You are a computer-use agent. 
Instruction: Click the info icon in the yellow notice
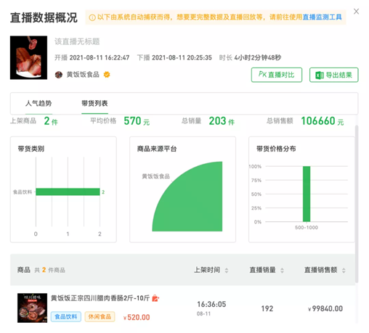click(92, 17)
